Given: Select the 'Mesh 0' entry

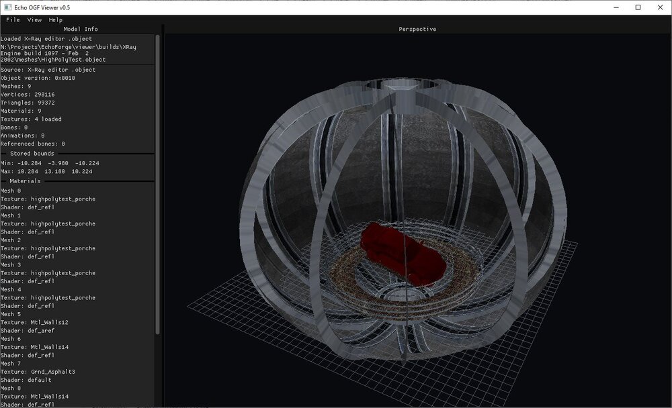Looking at the screenshot, I should [x=11, y=191].
